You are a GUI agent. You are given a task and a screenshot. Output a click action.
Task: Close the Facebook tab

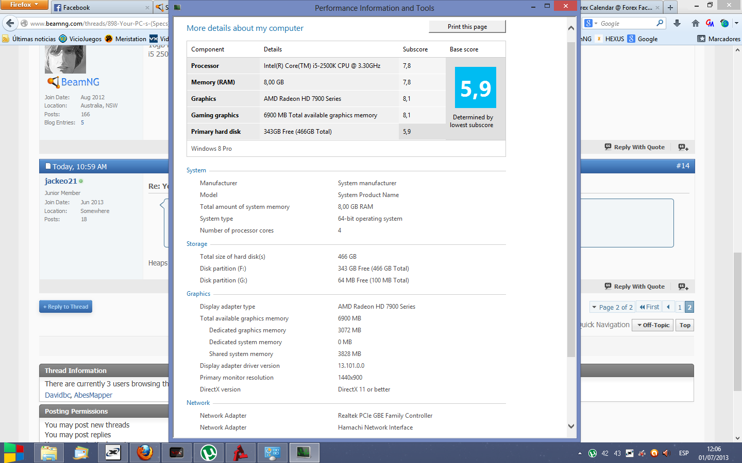(x=147, y=8)
